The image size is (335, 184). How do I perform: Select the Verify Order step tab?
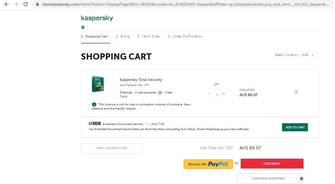(148, 36)
